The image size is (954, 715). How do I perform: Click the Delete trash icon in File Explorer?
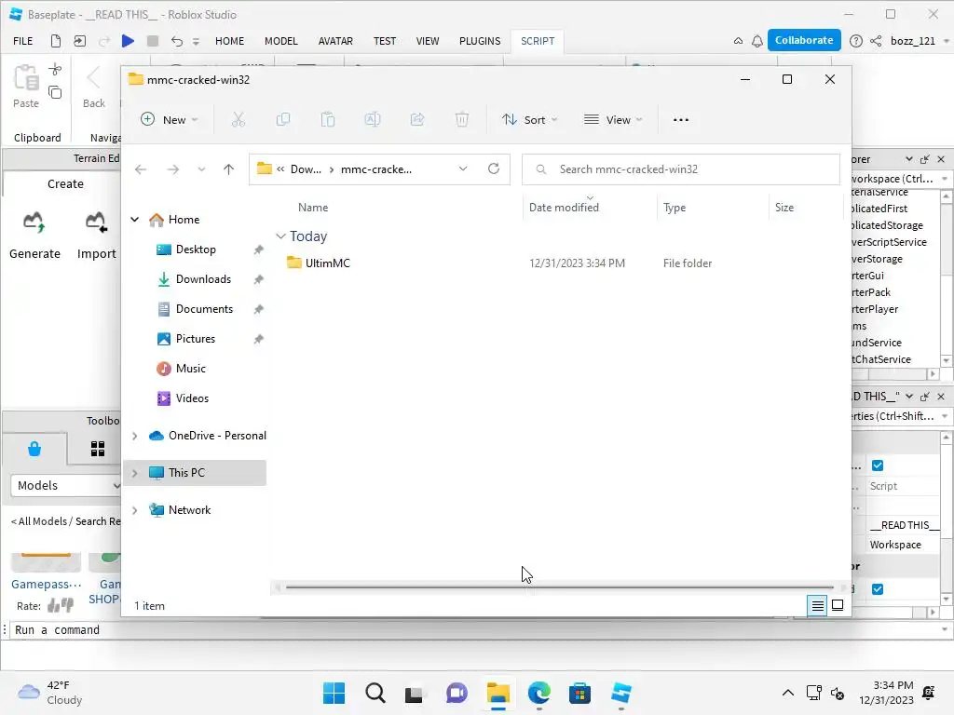(462, 120)
